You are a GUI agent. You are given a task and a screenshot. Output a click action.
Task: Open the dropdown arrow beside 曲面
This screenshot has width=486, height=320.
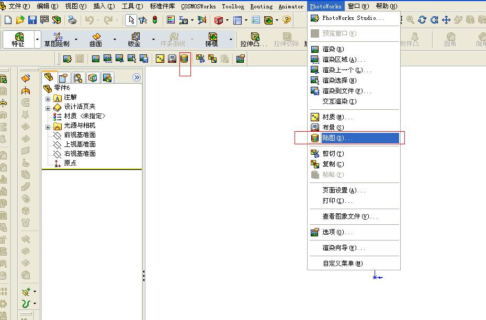click(x=115, y=39)
